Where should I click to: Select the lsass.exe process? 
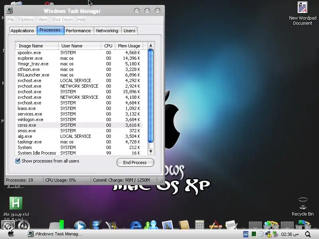[79, 108]
